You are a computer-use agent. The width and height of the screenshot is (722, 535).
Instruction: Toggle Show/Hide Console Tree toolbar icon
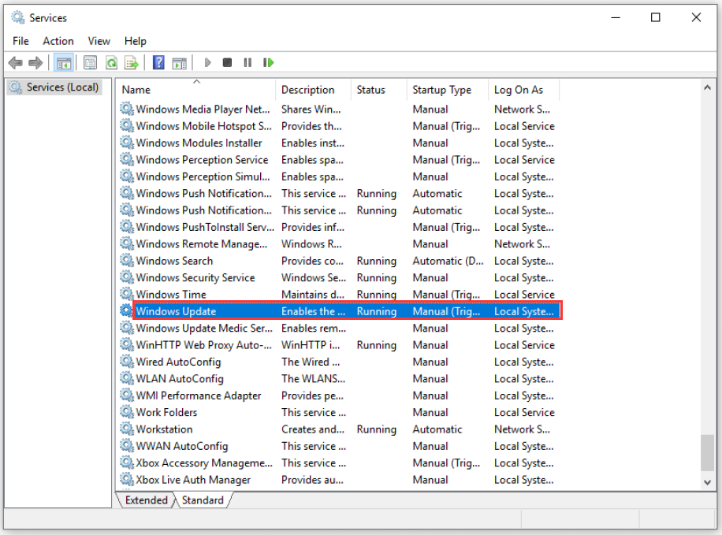[64, 62]
